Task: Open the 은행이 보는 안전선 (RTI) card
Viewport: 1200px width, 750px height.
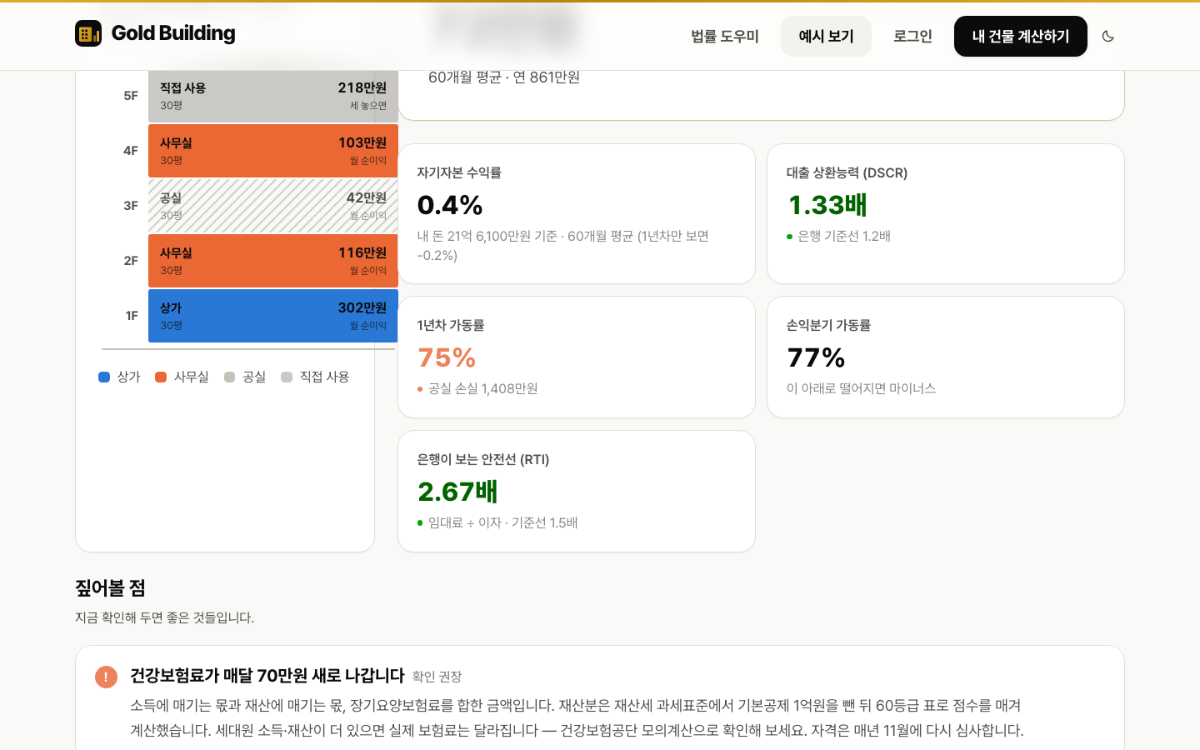Action: click(x=577, y=492)
